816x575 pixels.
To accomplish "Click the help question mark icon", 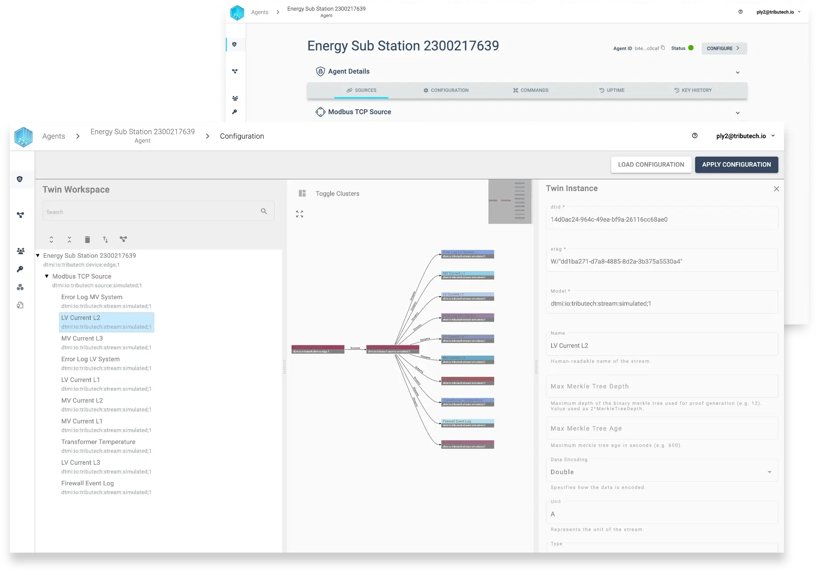I will [x=695, y=136].
